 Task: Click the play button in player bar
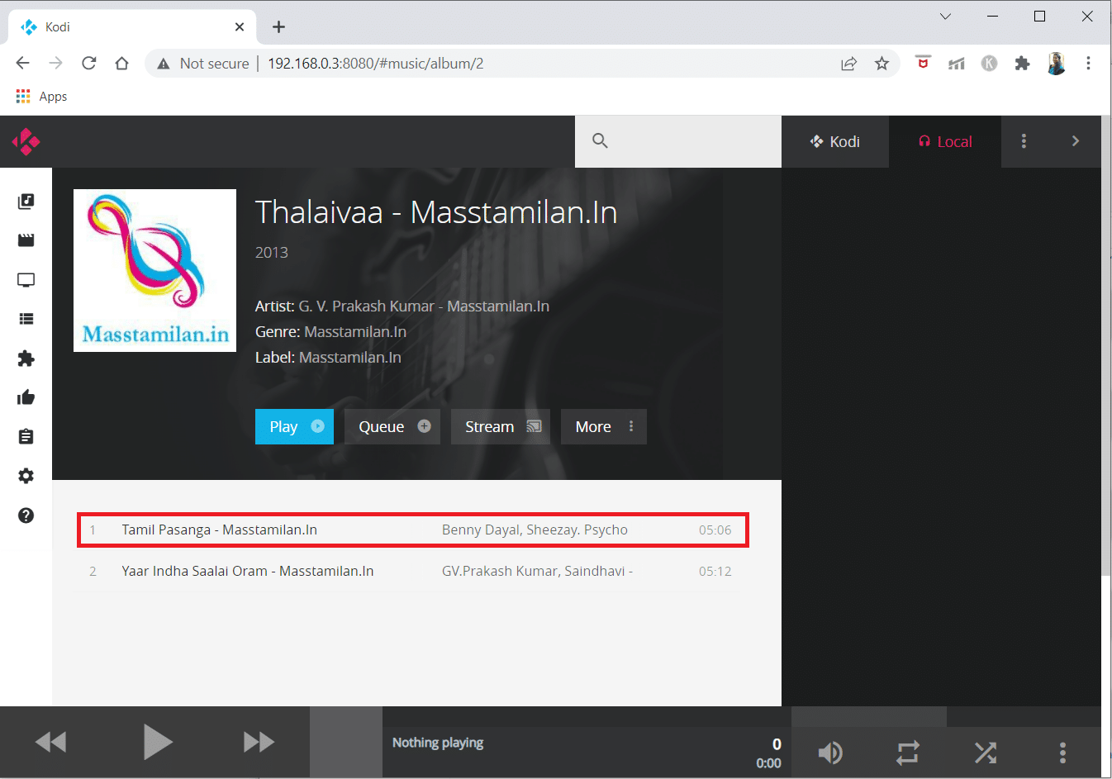157,742
